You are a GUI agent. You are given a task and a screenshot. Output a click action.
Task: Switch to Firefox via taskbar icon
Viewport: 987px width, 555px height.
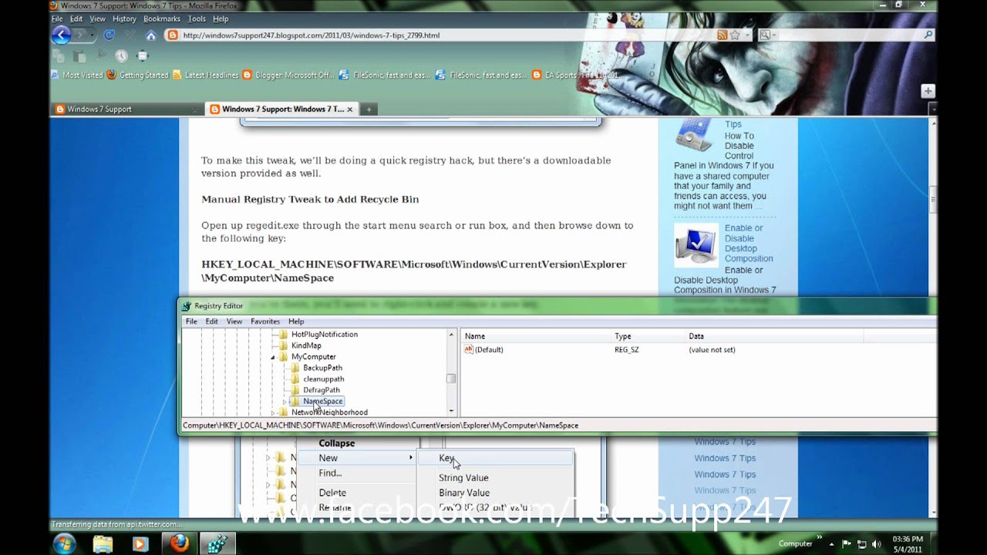pos(179,544)
